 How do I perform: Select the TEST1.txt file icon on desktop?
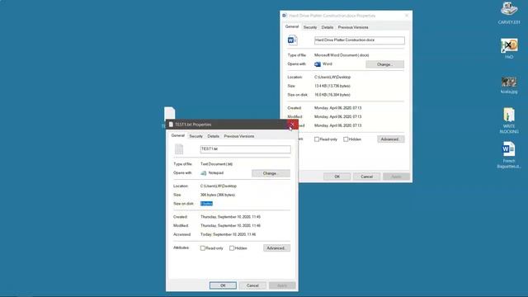click(x=169, y=113)
